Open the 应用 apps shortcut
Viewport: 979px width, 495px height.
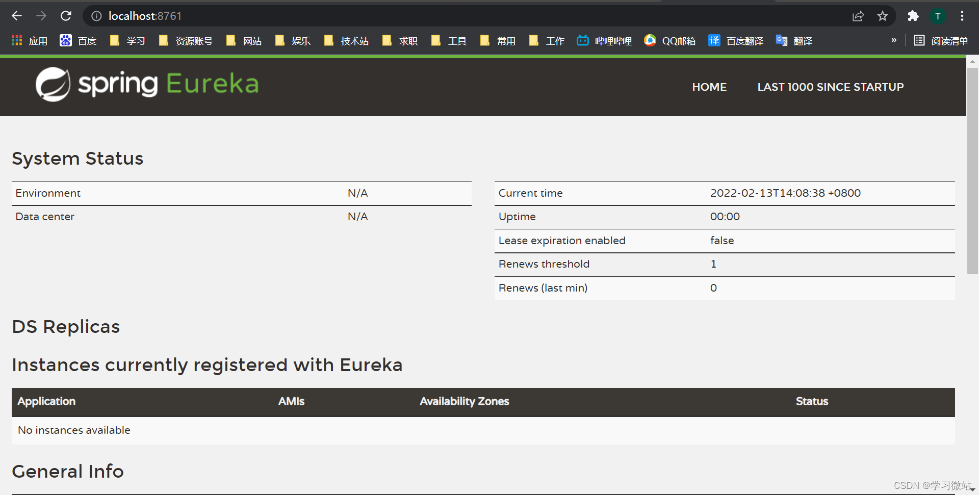point(30,41)
